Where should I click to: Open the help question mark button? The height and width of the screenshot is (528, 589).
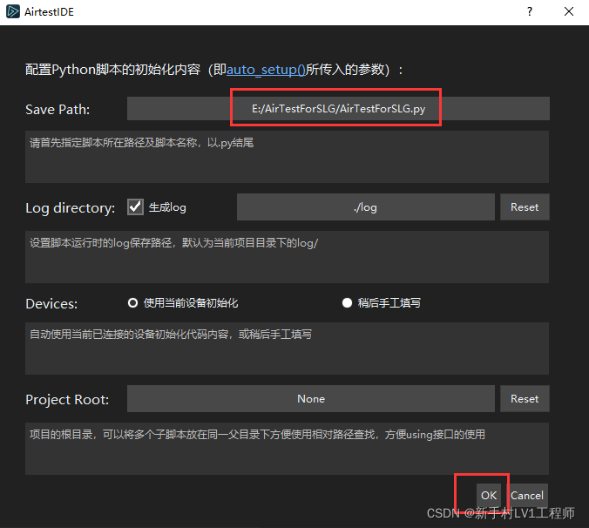[x=530, y=11]
